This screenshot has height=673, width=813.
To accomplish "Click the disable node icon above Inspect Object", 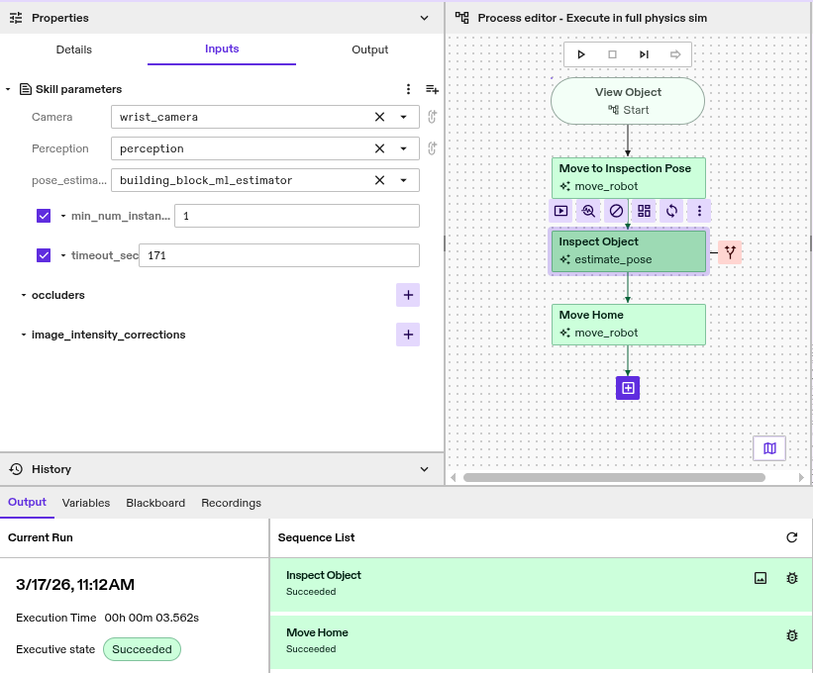I will 616,211.
